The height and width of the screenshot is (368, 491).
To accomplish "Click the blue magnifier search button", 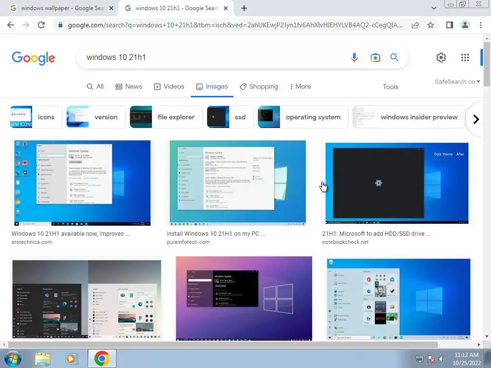I will [x=394, y=57].
